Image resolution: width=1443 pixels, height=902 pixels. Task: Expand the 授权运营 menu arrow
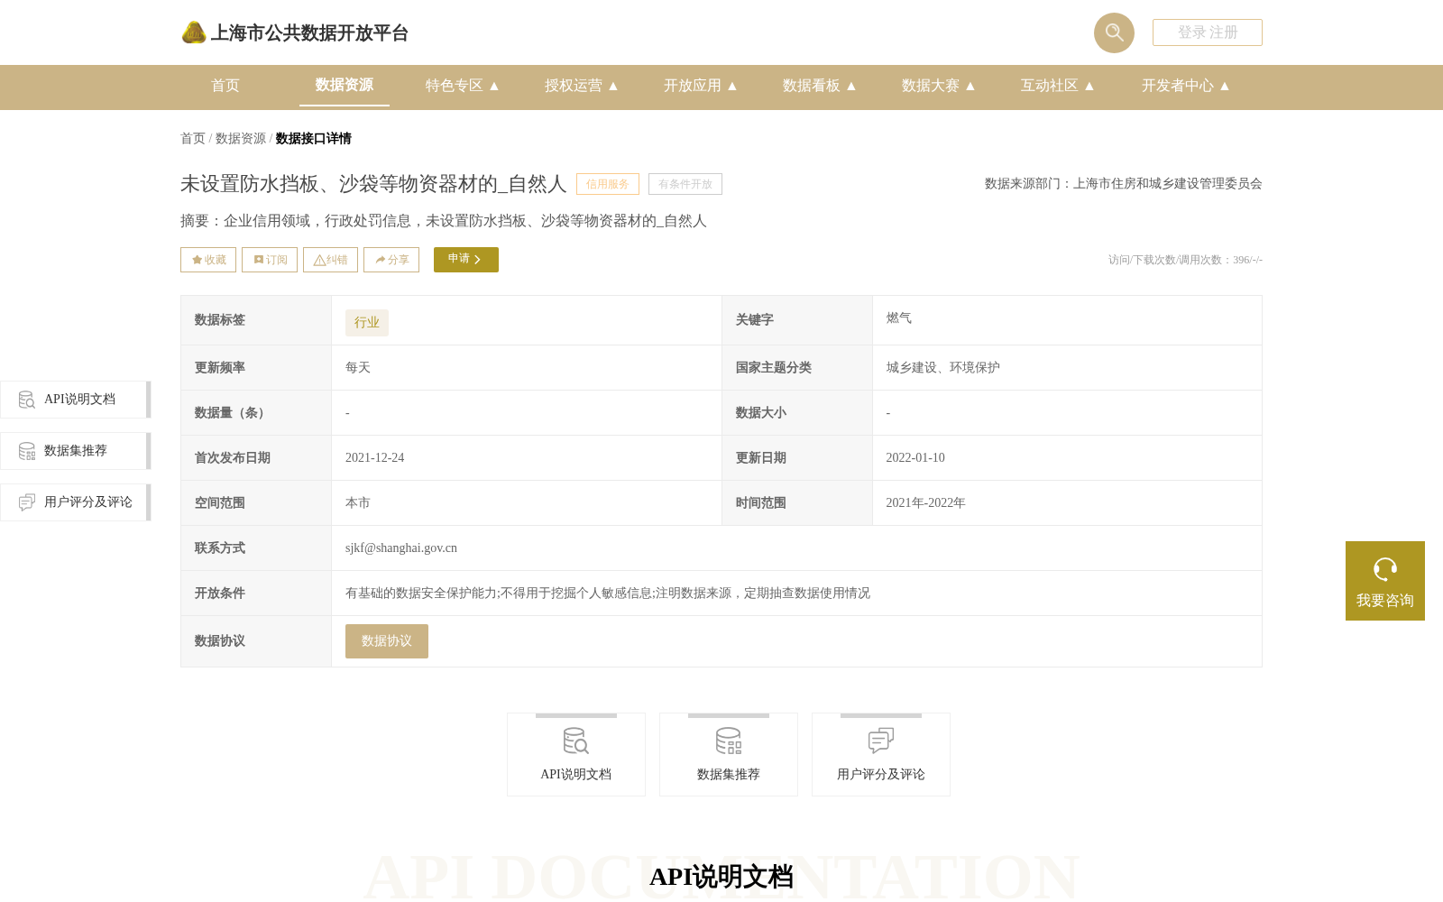click(613, 86)
